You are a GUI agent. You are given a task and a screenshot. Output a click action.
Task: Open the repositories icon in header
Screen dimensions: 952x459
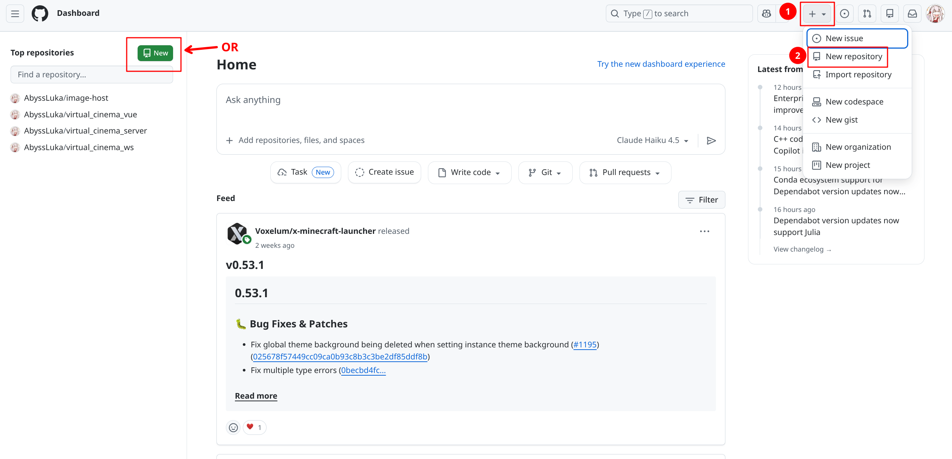pos(890,14)
